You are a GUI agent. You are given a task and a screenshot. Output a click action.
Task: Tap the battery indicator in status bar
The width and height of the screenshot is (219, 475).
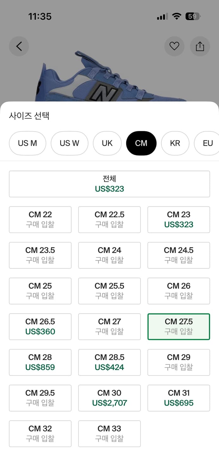(x=193, y=16)
